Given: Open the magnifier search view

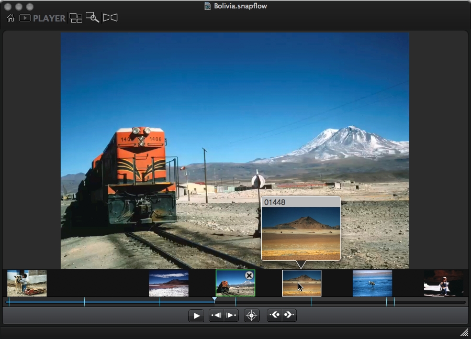Looking at the screenshot, I should coord(92,18).
